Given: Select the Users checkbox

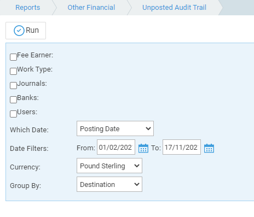Looking at the screenshot, I should [13, 114].
